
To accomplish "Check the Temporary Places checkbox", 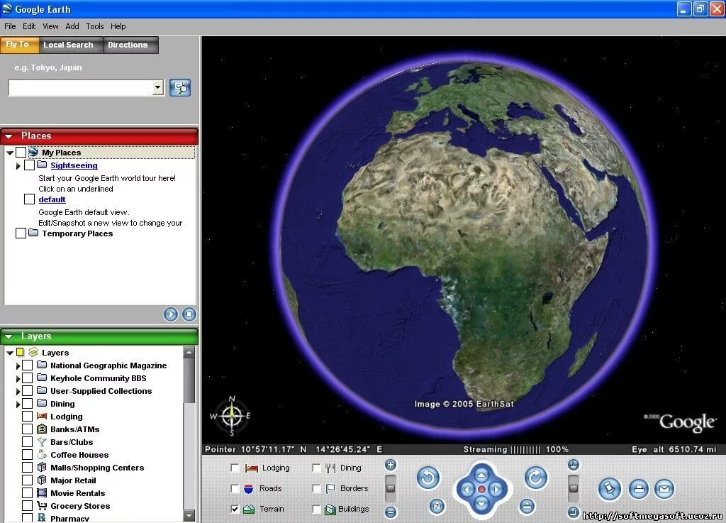I will [x=21, y=233].
